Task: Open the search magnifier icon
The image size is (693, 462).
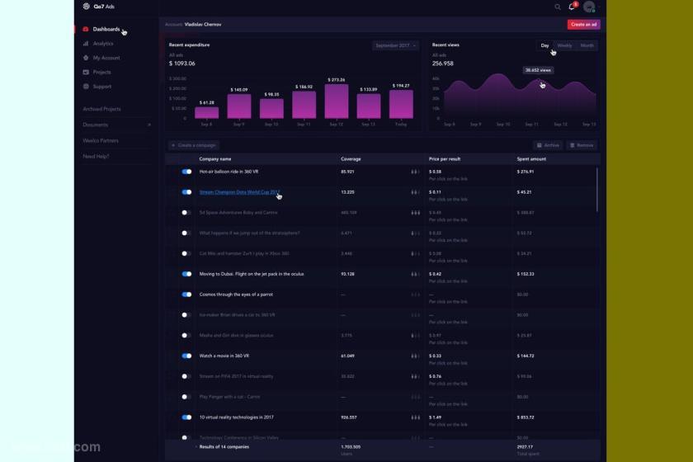Action: (558, 7)
